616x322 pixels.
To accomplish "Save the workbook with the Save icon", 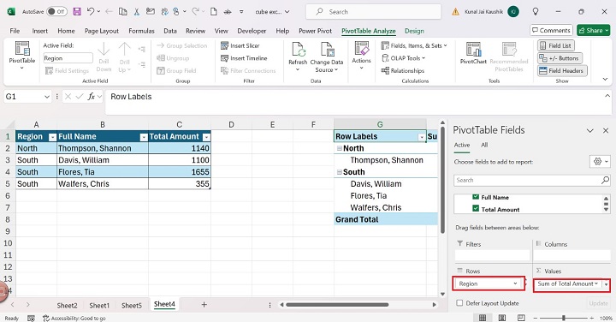I will point(77,11).
